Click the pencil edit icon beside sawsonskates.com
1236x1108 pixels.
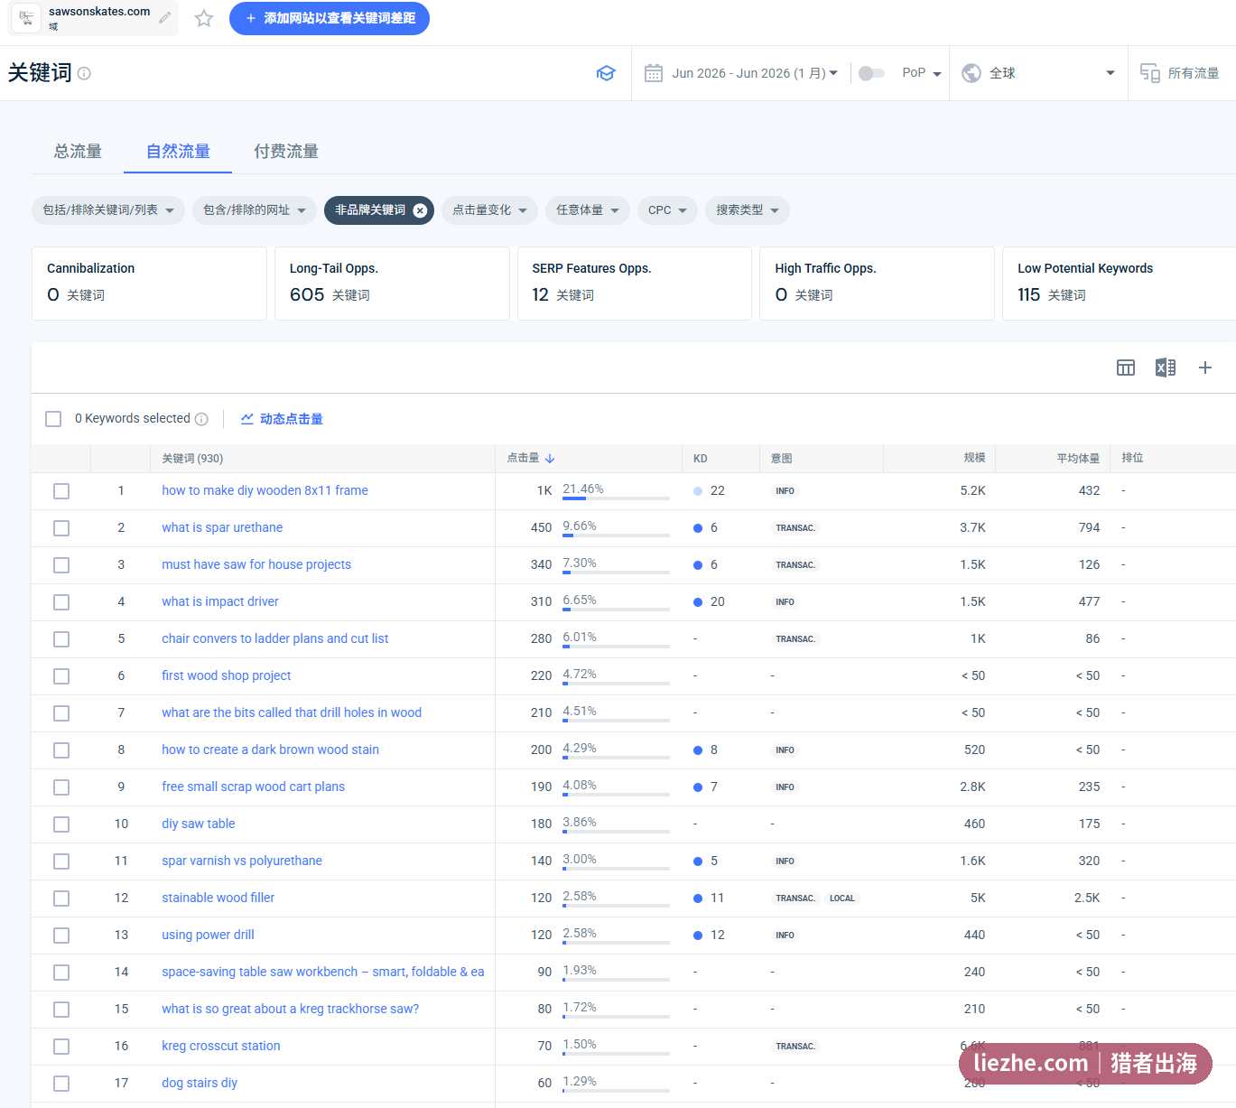pos(165,17)
